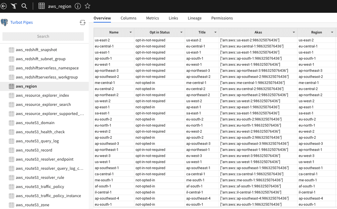The height and width of the screenshot is (209, 337).
Task: Click the refresh schema icon
Action: point(83,23)
